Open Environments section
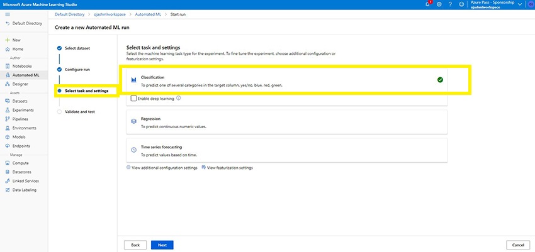 coord(21,128)
